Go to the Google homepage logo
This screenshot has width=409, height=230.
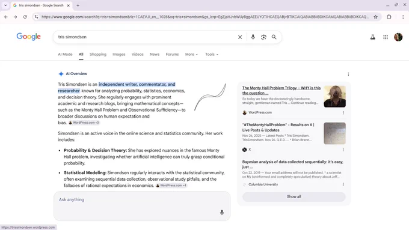point(28,37)
